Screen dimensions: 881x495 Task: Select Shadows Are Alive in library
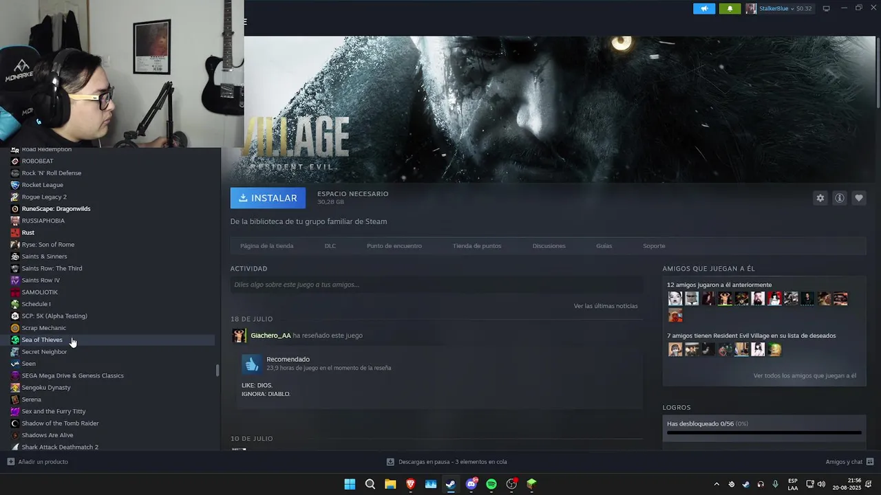coord(47,435)
